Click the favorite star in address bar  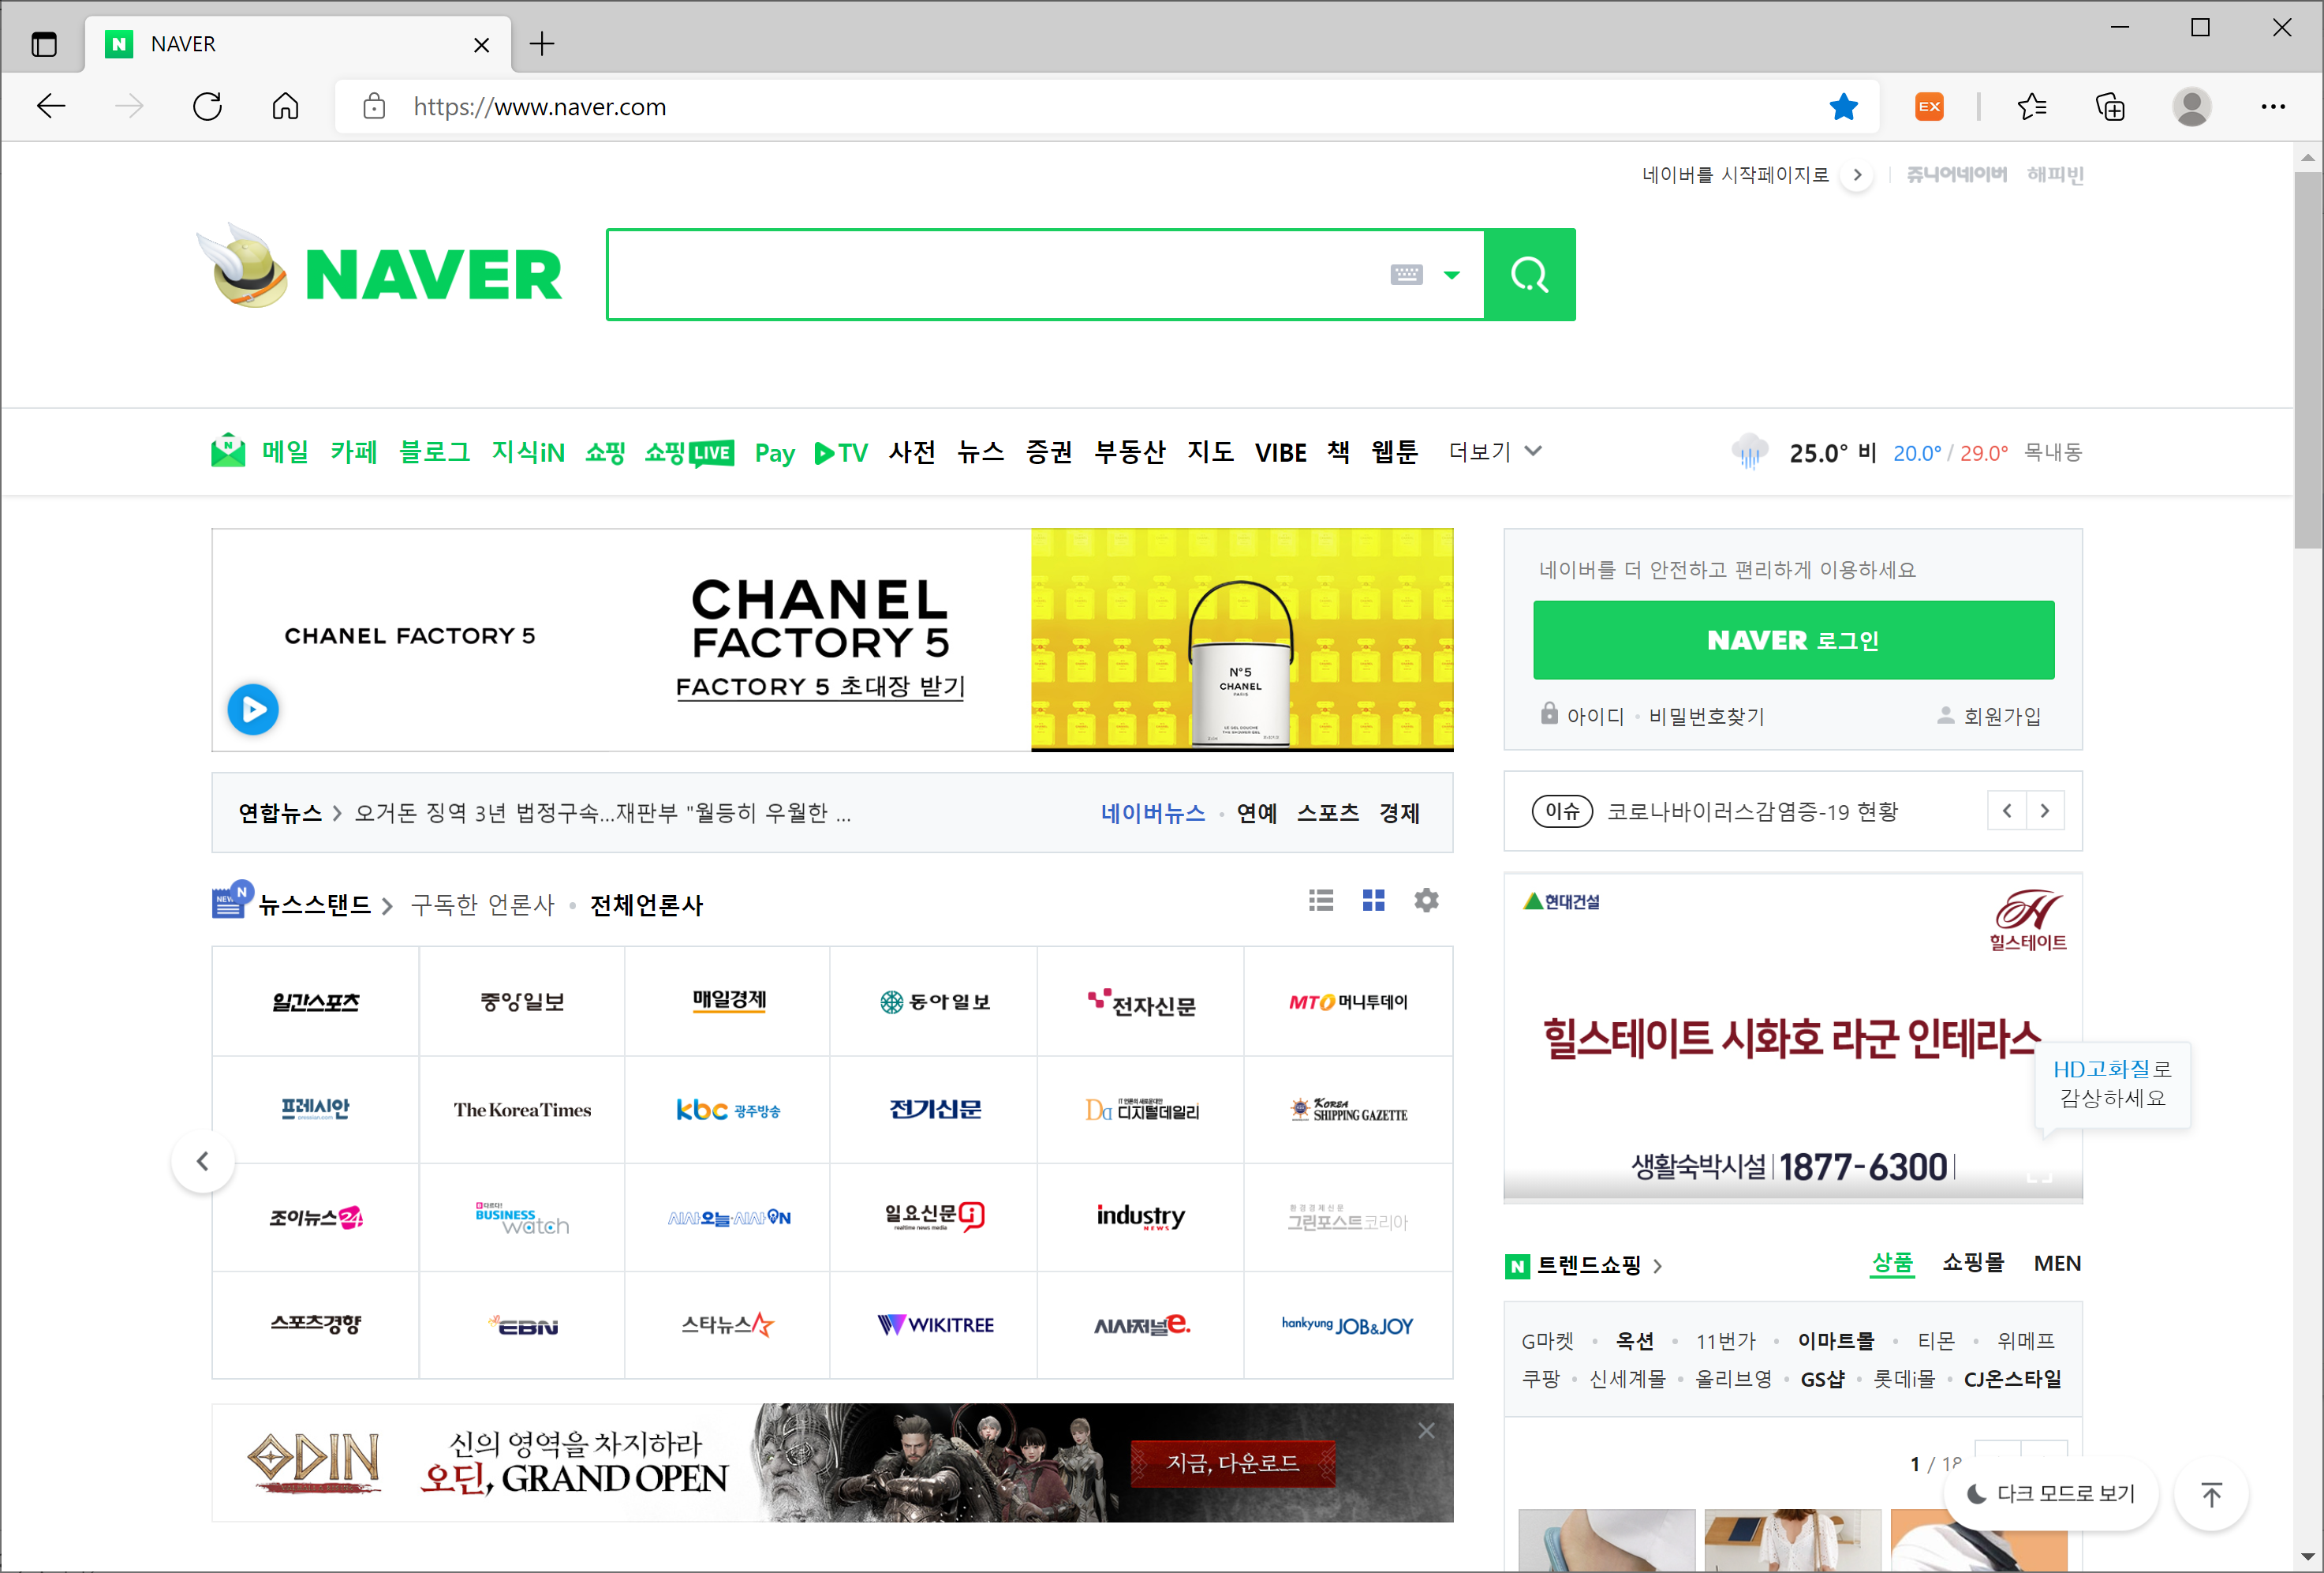[x=1843, y=107]
